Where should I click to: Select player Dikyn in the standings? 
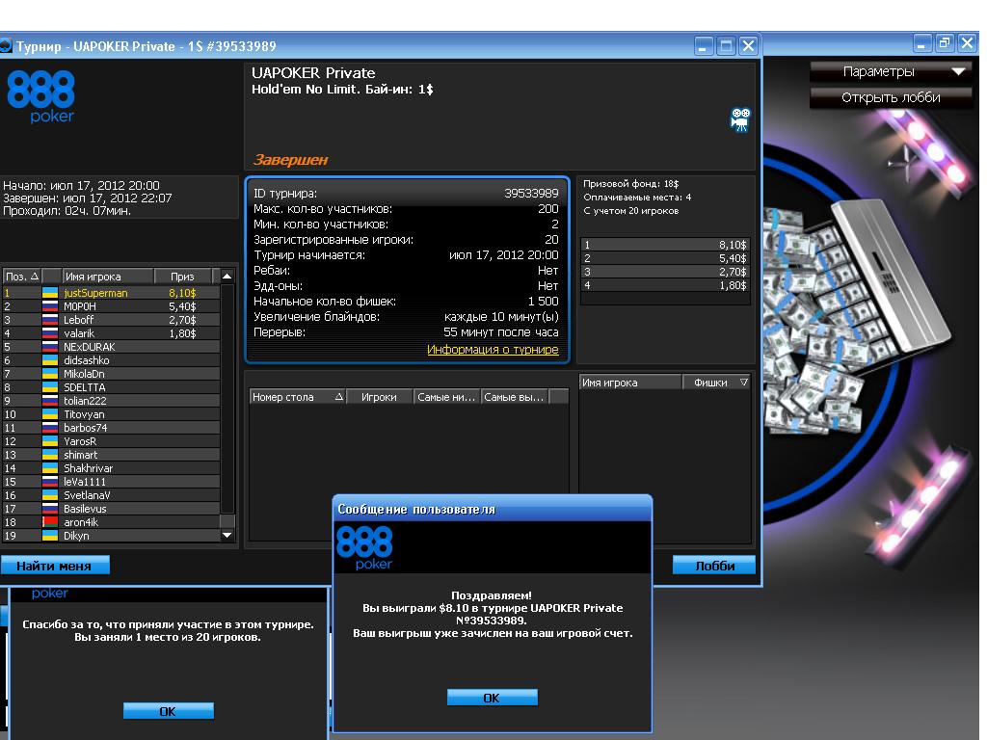tap(111, 536)
